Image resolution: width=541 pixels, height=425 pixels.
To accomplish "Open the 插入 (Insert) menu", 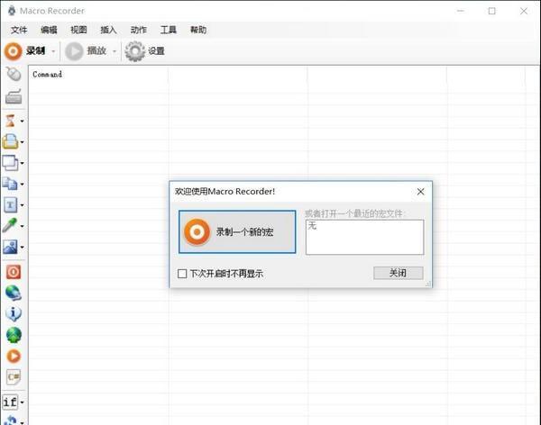I will 108,30.
